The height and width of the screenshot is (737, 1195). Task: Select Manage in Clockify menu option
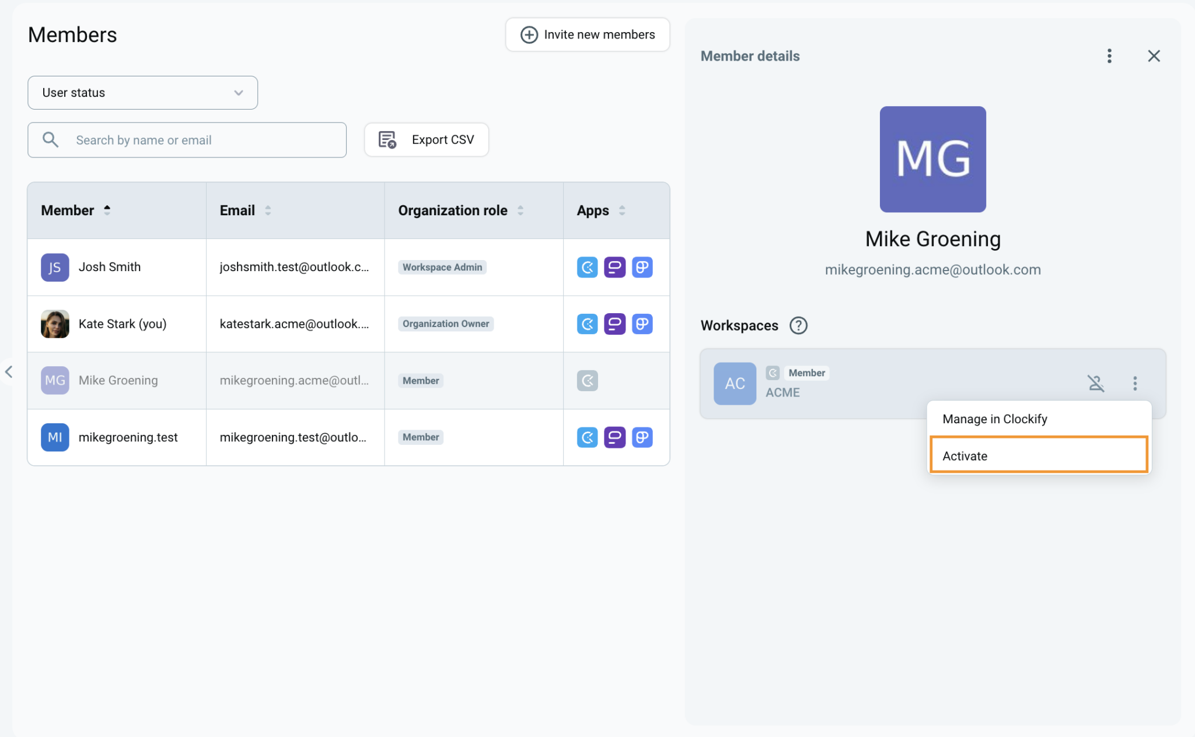pyautogui.click(x=1039, y=419)
